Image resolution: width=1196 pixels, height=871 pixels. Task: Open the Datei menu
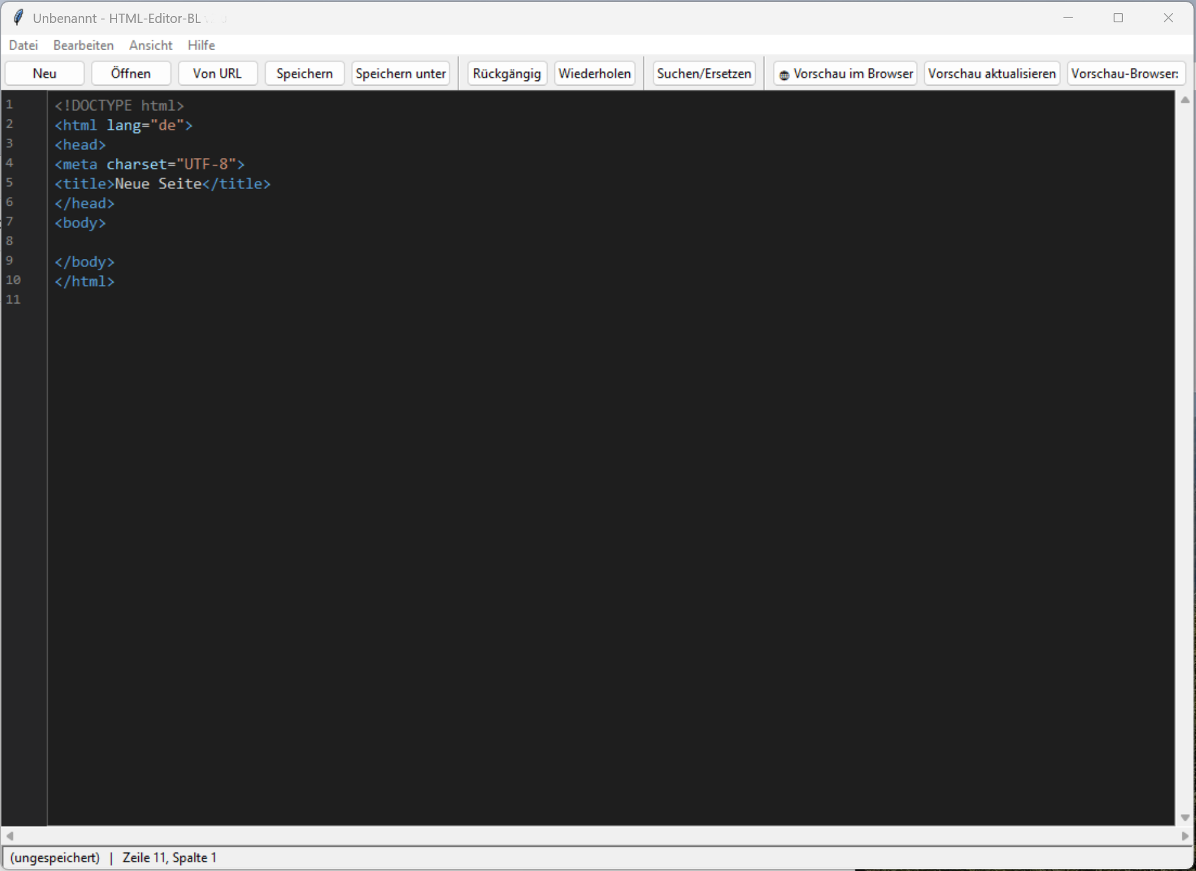(x=24, y=45)
